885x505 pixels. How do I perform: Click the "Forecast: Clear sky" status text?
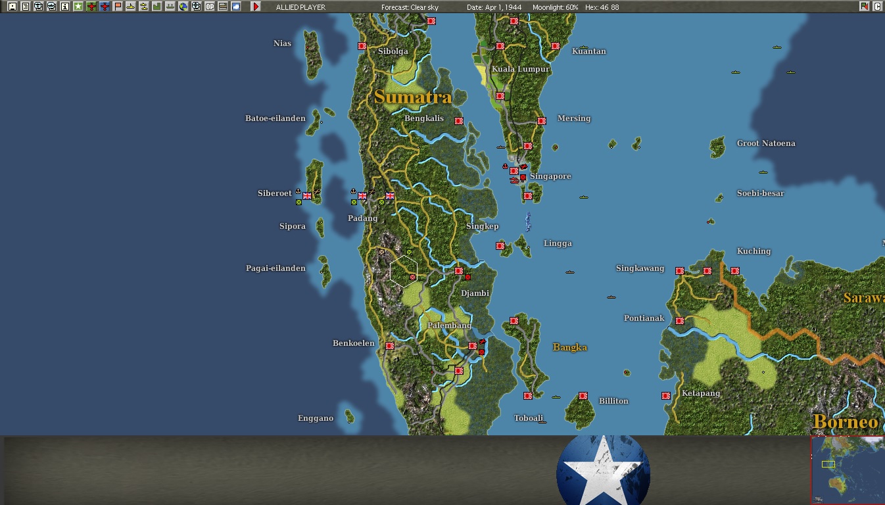[410, 7]
